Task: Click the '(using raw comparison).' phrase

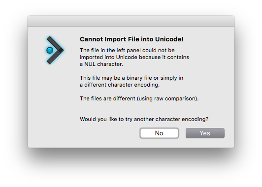Action: coord(168,98)
